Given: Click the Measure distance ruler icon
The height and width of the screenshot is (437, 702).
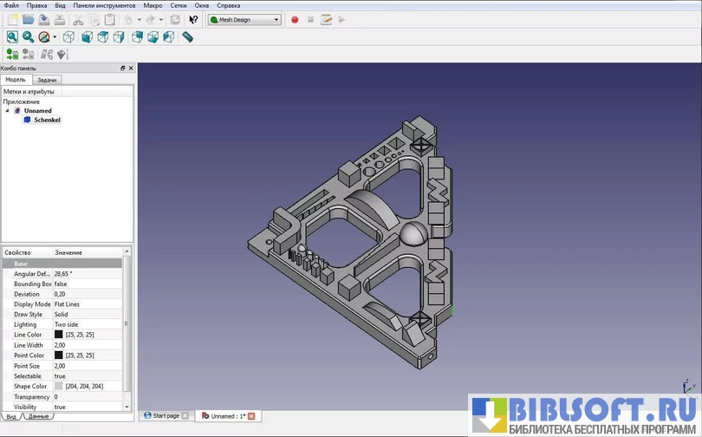Looking at the screenshot, I should (187, 37).
